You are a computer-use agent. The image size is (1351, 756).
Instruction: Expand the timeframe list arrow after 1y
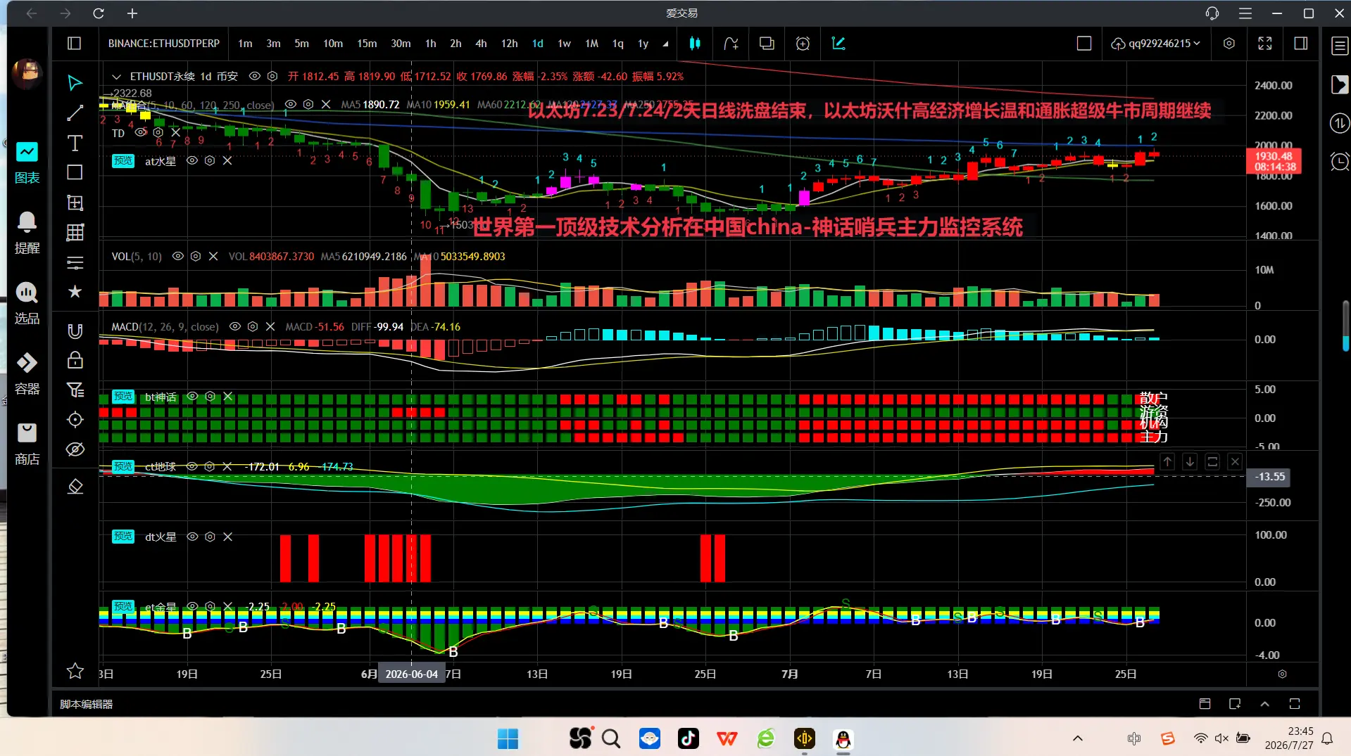click(665, 44)
